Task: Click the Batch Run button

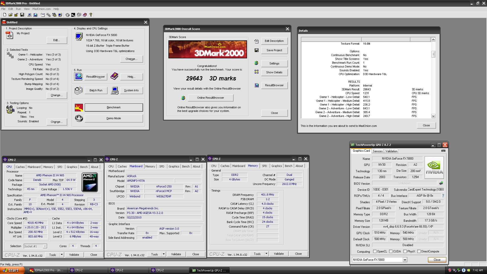Action: click(x=96, y=90)
